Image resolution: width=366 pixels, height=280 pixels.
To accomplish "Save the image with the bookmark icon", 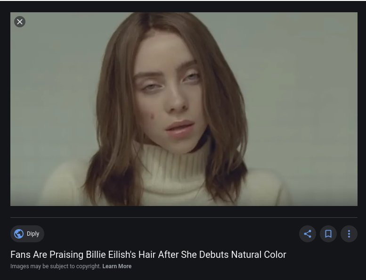I will coord(328,234).
